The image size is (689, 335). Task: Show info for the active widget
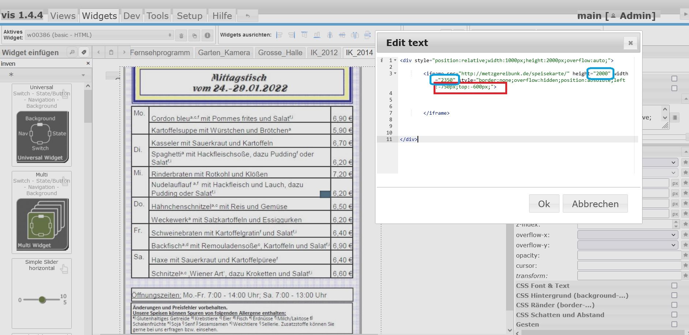point(207,35)
